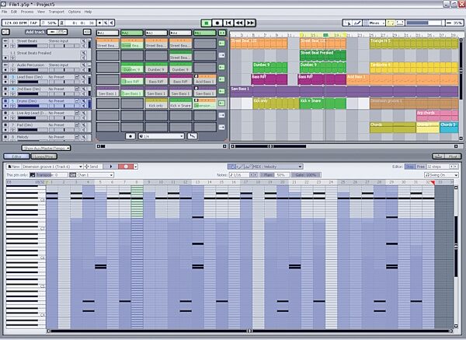Image resolution: width=466 pixels, height=340 pixels.
Task: Open the Transport menu
Action: pos(56,12)
